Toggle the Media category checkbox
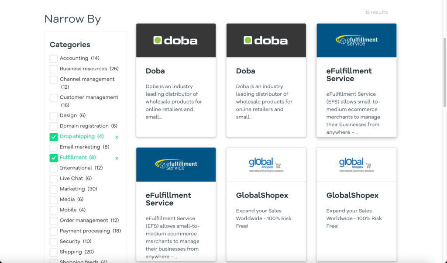447x263 pixels. coord(54,200)
